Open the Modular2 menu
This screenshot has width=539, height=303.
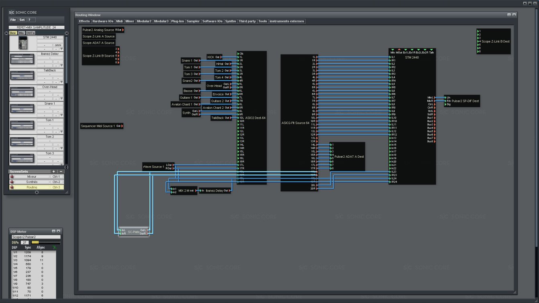(144, 21)
